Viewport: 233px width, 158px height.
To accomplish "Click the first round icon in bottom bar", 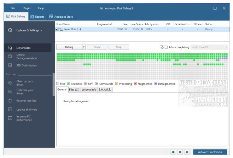I will click(x=173, y=152).
